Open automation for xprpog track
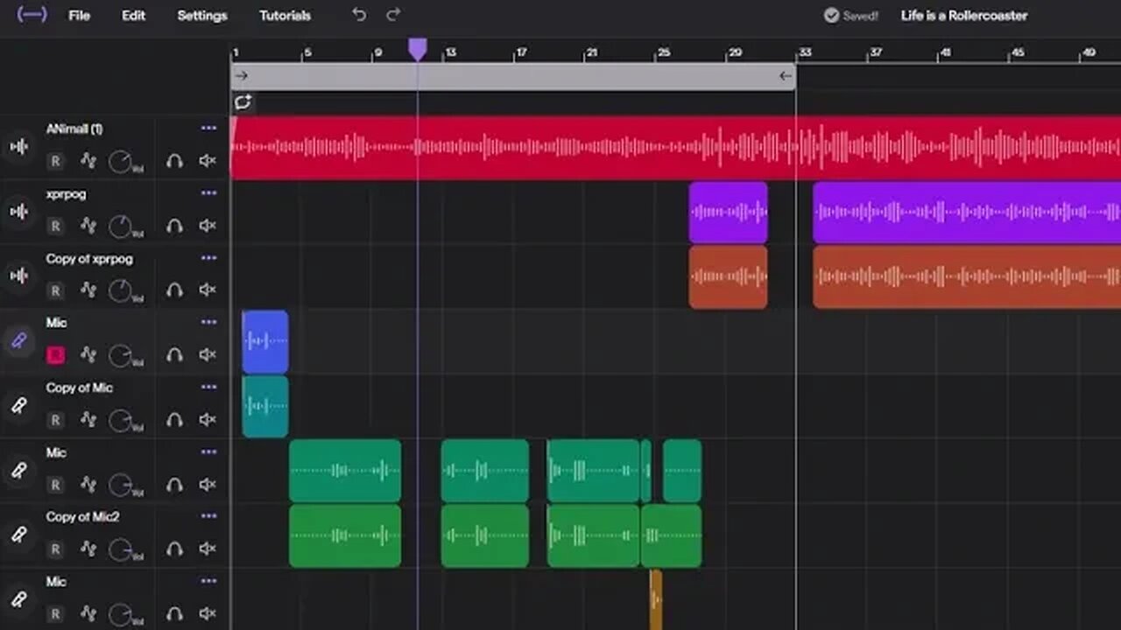This screenshot has width=1121, height=630. 88,226
